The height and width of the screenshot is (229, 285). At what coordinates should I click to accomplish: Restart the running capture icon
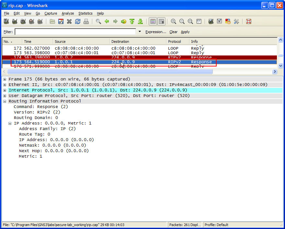pos(40,21)
